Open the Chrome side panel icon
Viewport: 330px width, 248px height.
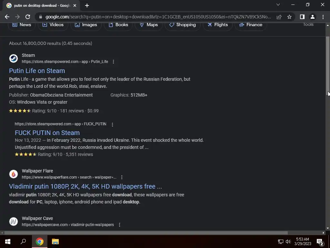click(x=302, y=17)
